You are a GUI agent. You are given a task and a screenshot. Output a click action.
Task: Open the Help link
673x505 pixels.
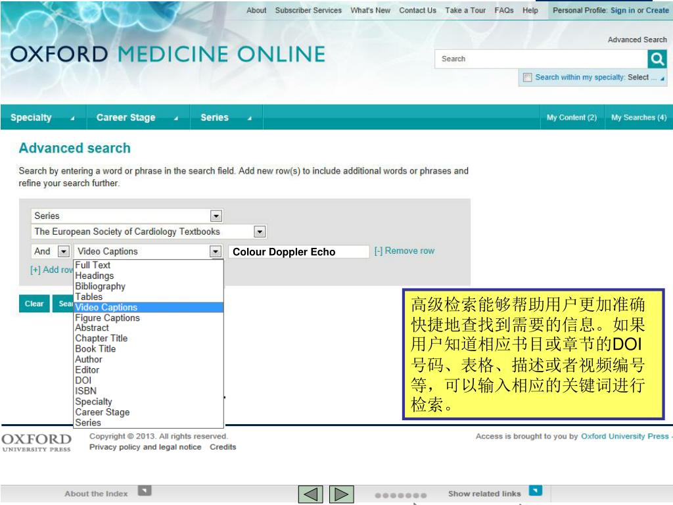pyautogui.click(x=530, y=11)
